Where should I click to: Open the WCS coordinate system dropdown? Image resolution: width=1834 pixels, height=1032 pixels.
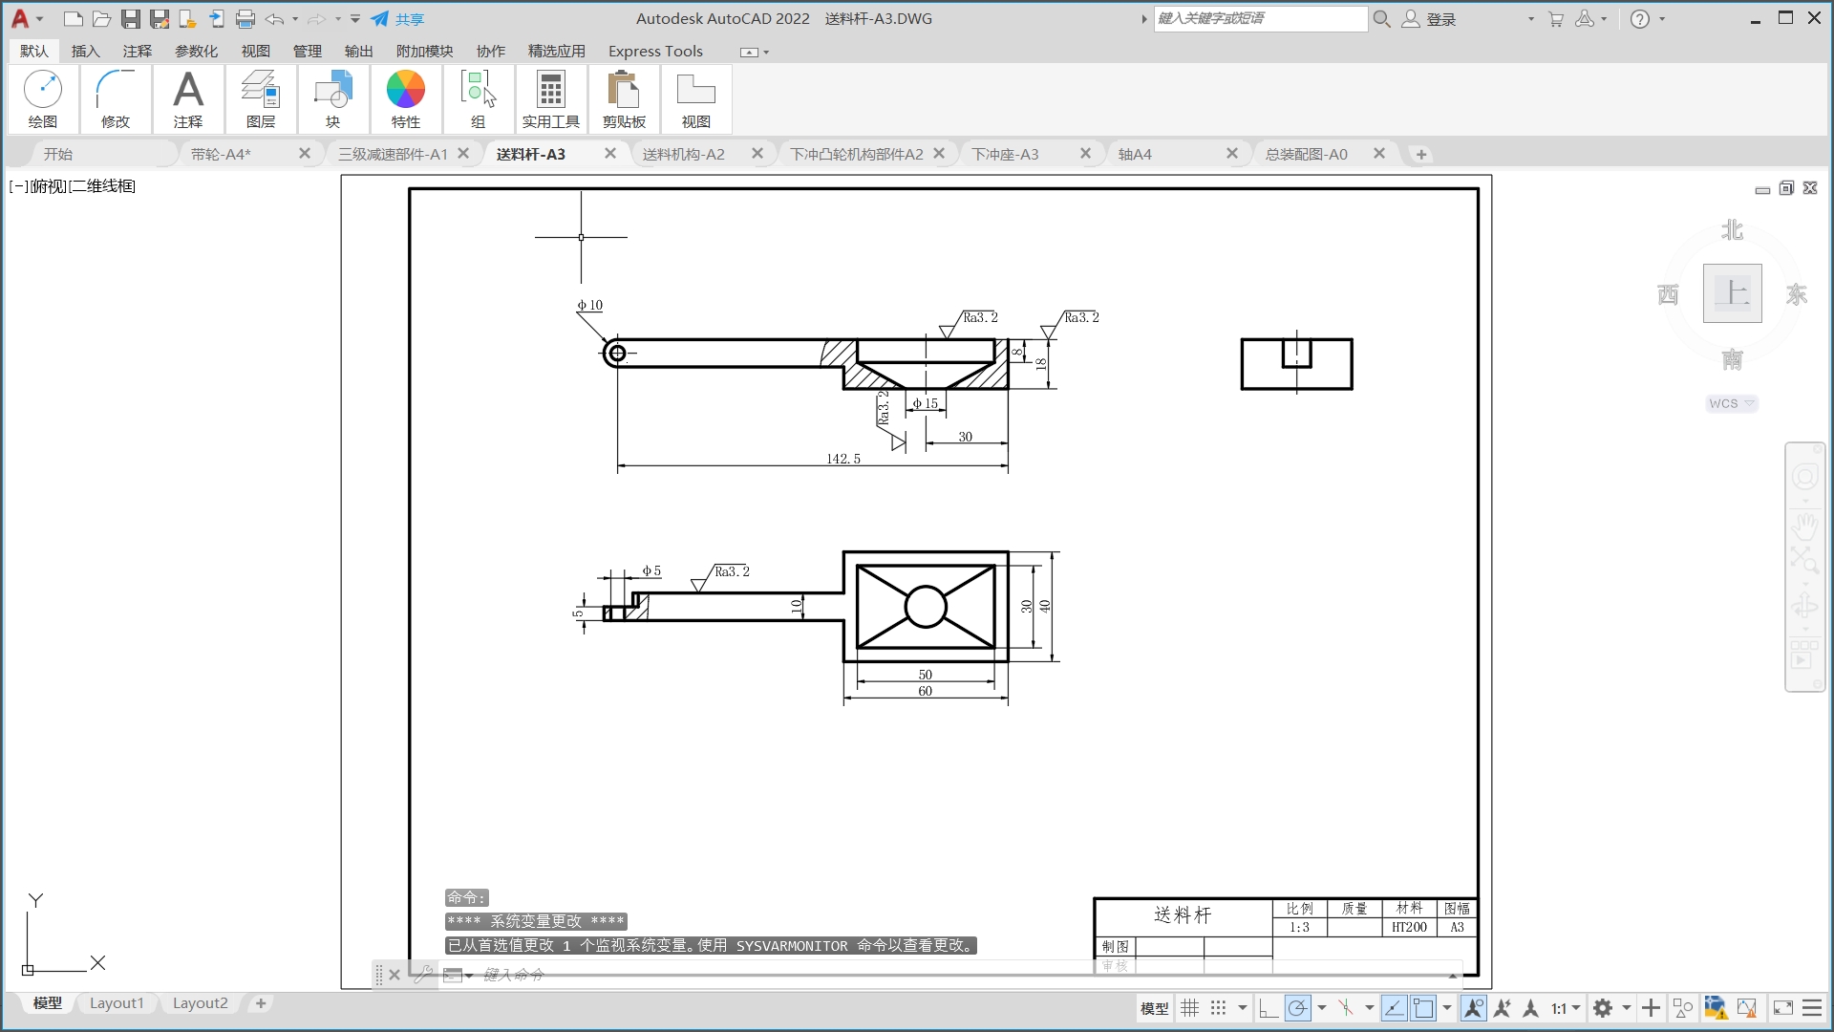point(1732,403)
